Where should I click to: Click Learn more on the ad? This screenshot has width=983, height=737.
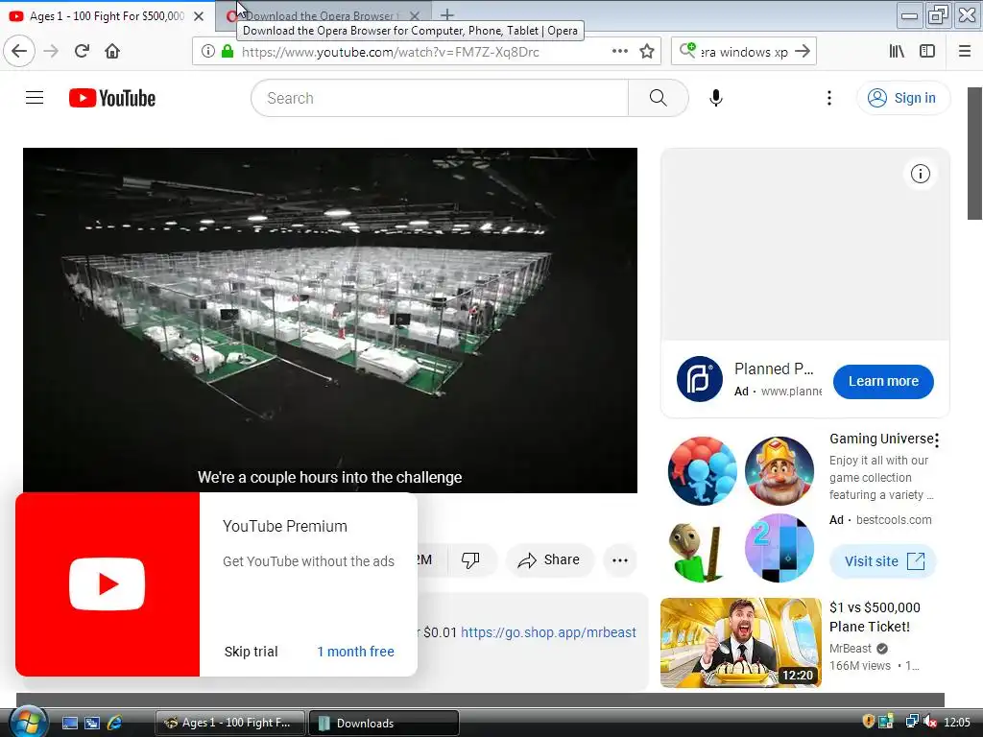883,381
